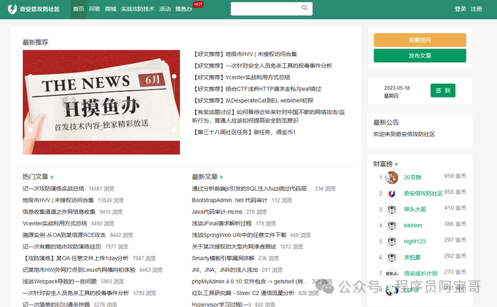497x307 pixels.
Task: Click the 奇安信攻防社区 shield logo
Action: pos(12,9)
